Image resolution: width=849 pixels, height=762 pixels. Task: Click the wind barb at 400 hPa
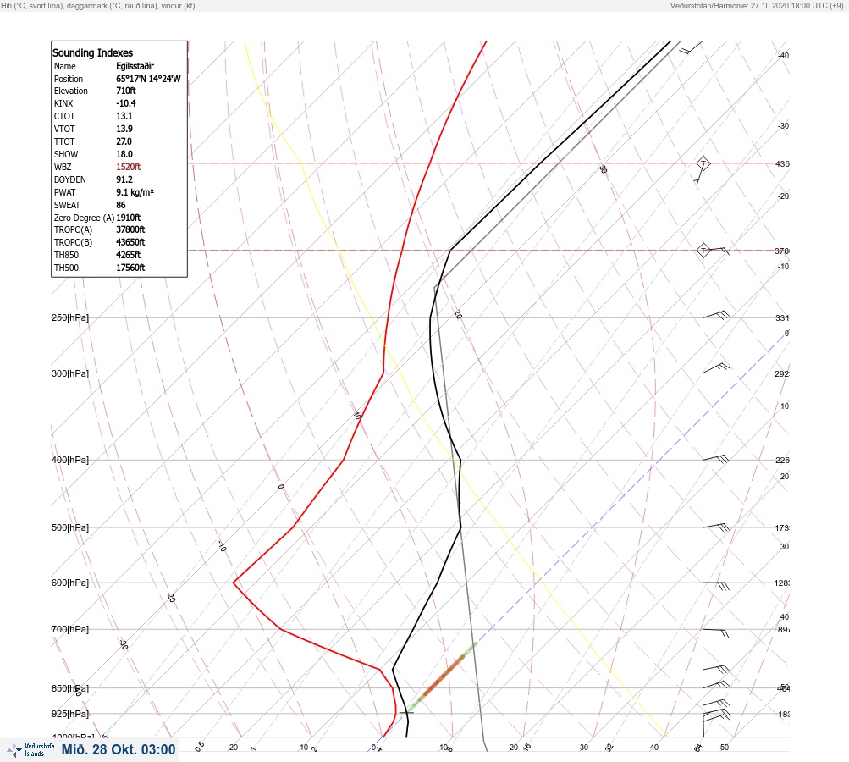(x=716, y=459)
